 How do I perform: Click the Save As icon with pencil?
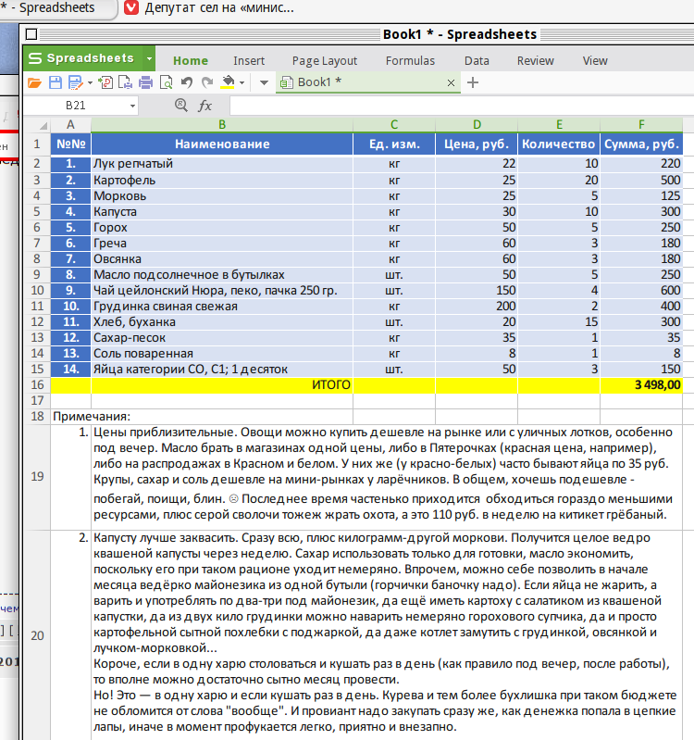pos(76,82)
